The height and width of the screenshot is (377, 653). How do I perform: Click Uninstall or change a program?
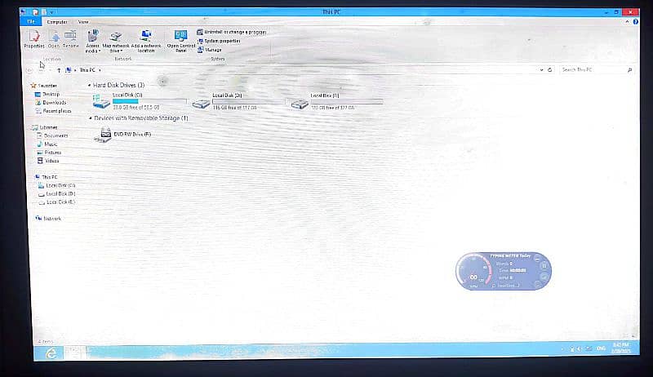click(x=231, y=32)
